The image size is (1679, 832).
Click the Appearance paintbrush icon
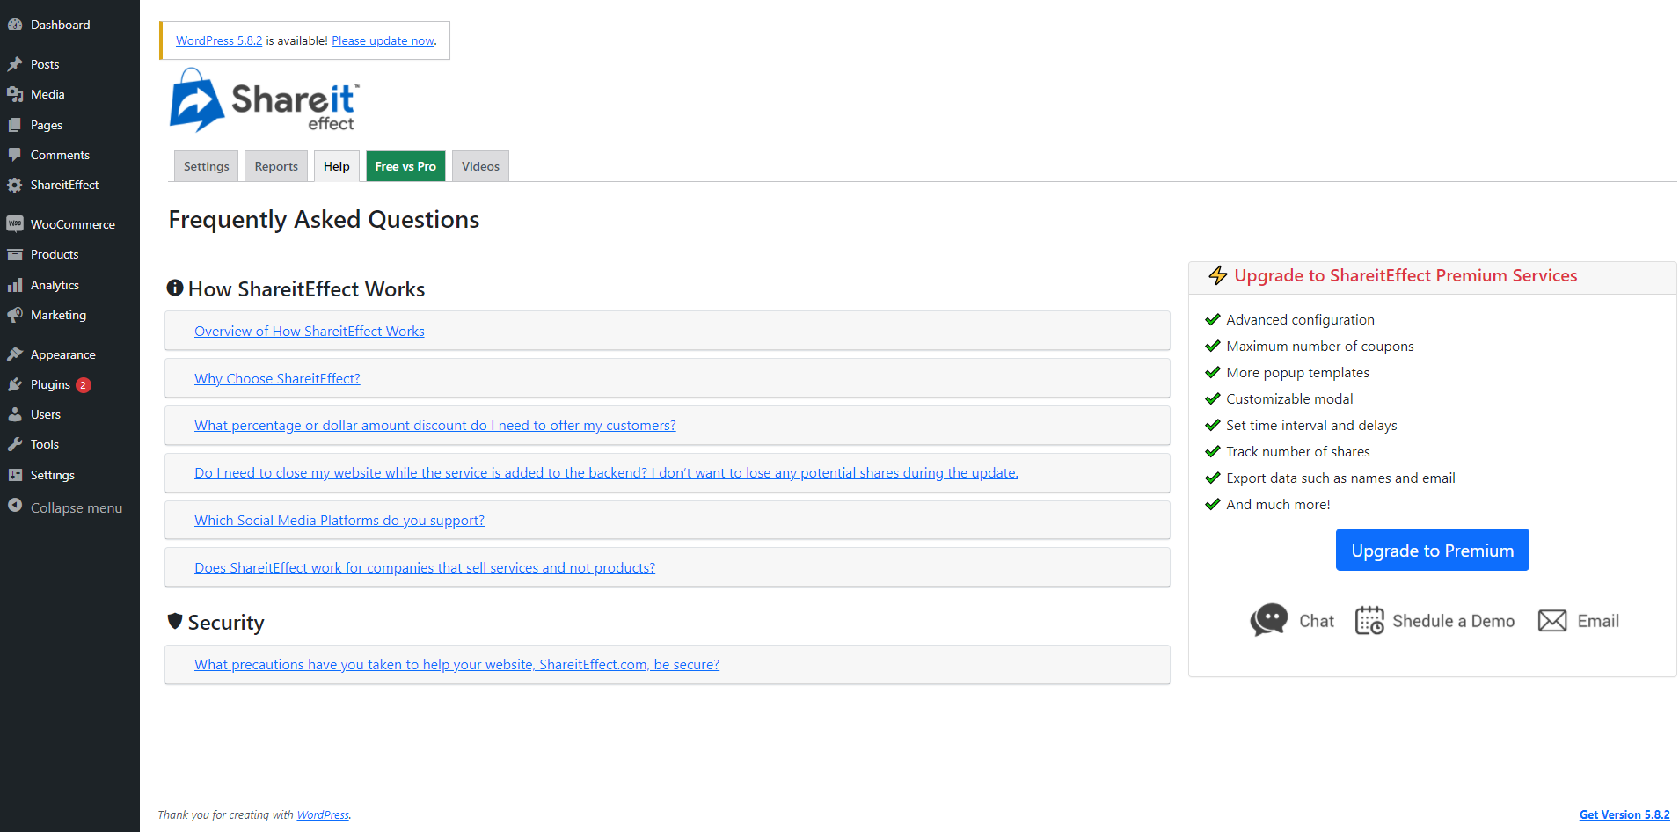pos(15,354)
